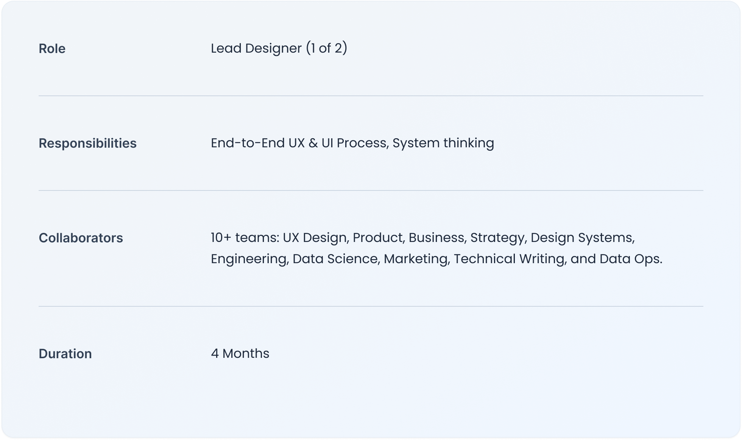Click the UX Design entry in collaborators
742x440 pixels.
pyautogui.click(x=315, y=237)
